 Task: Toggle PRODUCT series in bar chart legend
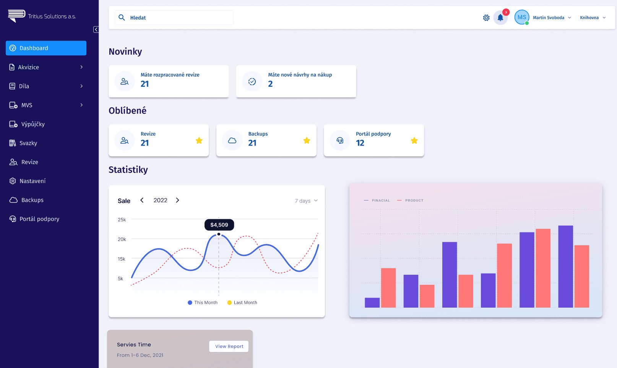(410, 200)
